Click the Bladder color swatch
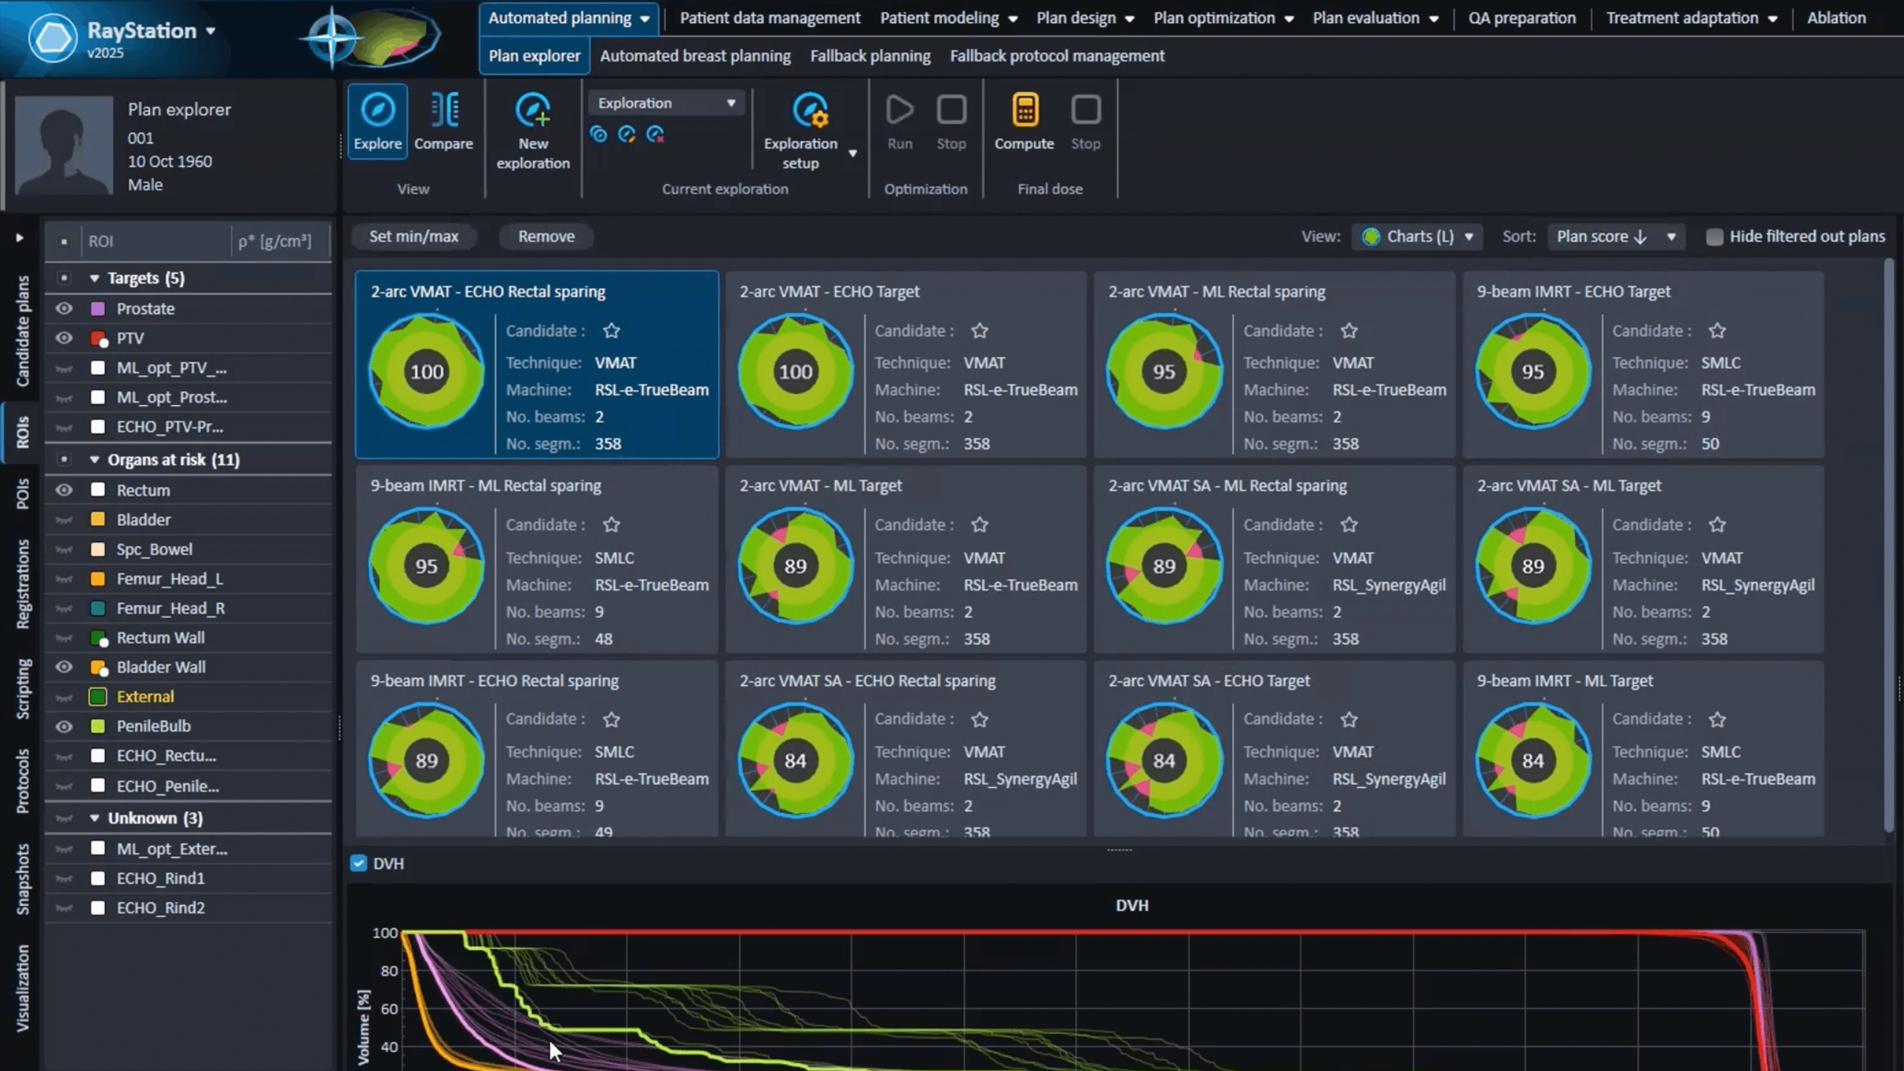 click(98, 520)
